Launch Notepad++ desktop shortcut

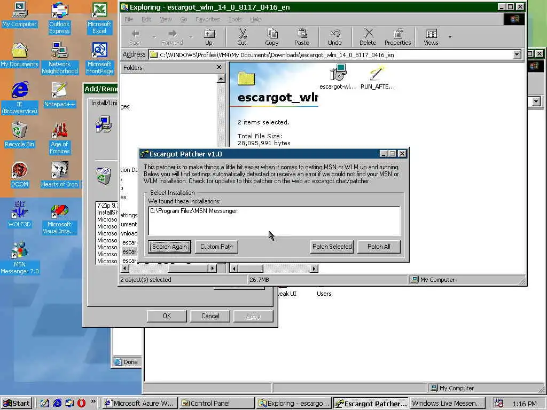click(x=59, y=94)
